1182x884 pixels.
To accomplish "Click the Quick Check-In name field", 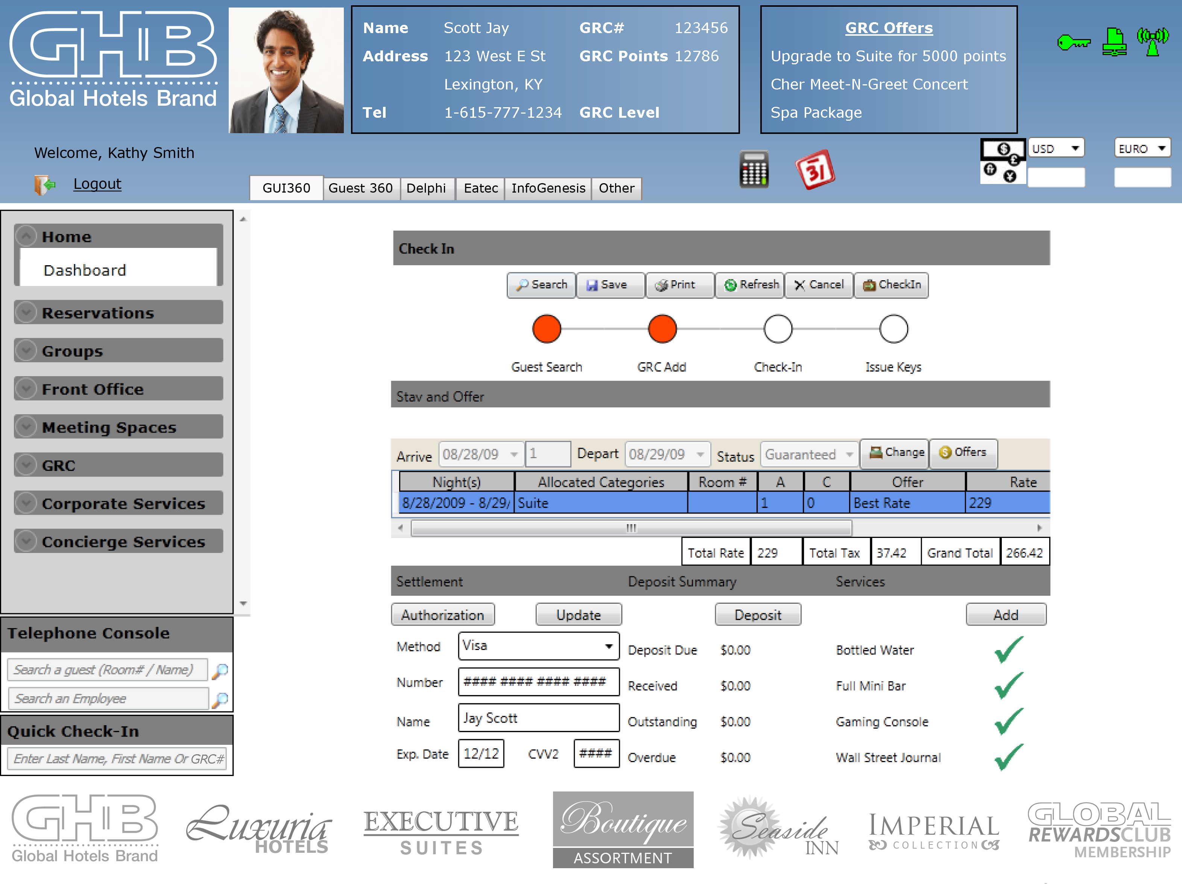I will (117, 759).
